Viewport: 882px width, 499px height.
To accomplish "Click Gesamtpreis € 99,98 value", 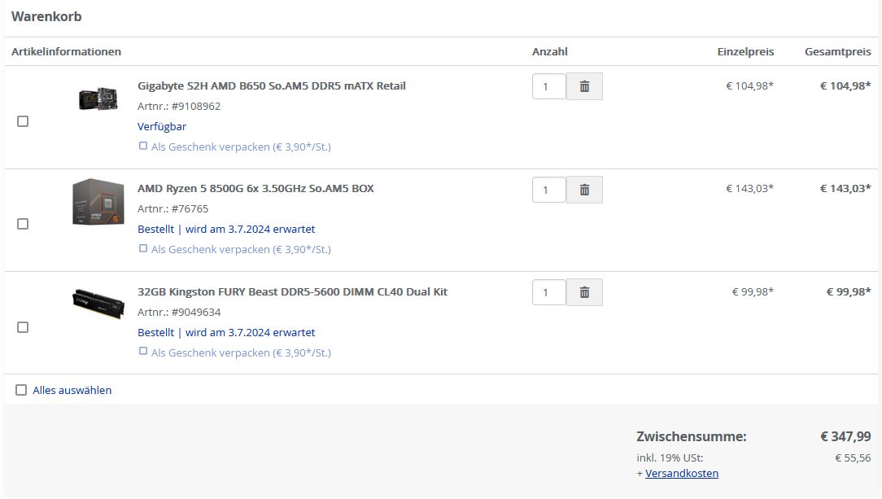I will pyautogui.click(x=849, y=291).
